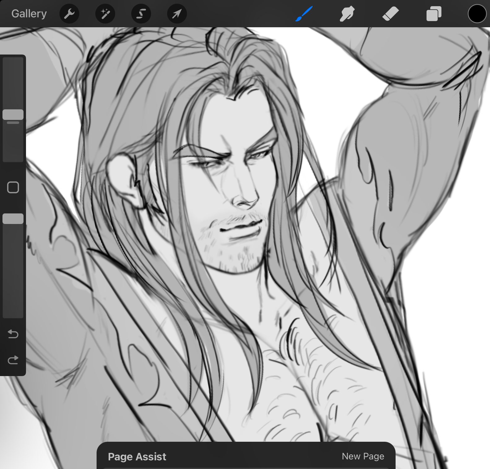
Task: Click the top of the brush size track
Action: (x=13, y=62)
